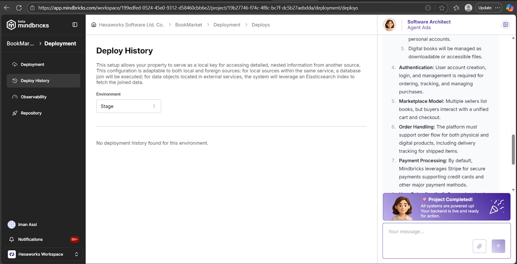Image resolution: width=517 pixels, height=264 pixels.
Task: Send the chat message arrow button
Action: point(498,246)
